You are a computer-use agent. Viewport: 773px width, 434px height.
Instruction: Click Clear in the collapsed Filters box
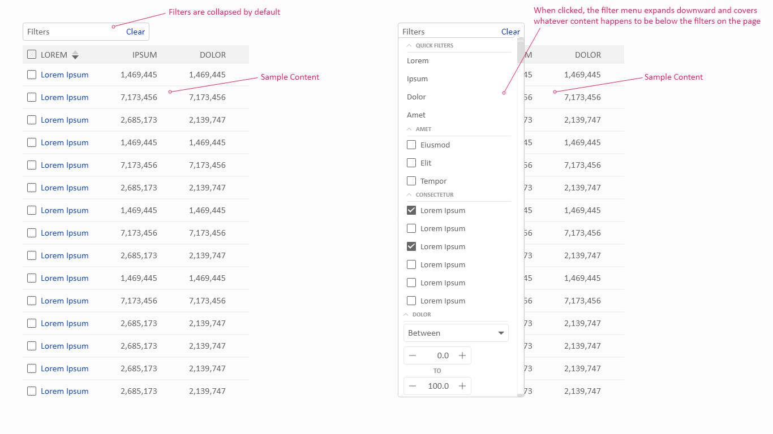click(135, 32)
